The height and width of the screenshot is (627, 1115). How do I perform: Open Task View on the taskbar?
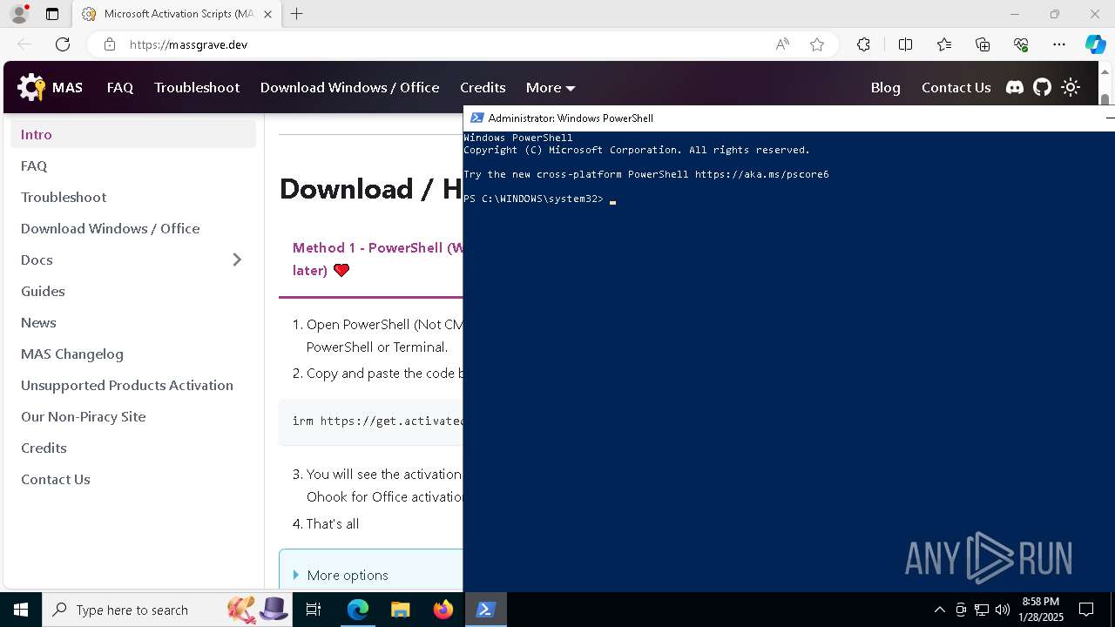click(x=314, y=610)
